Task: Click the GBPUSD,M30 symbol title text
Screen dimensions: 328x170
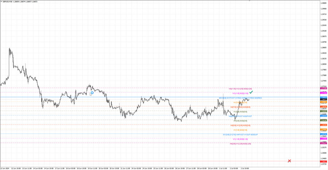Action: 8,2
